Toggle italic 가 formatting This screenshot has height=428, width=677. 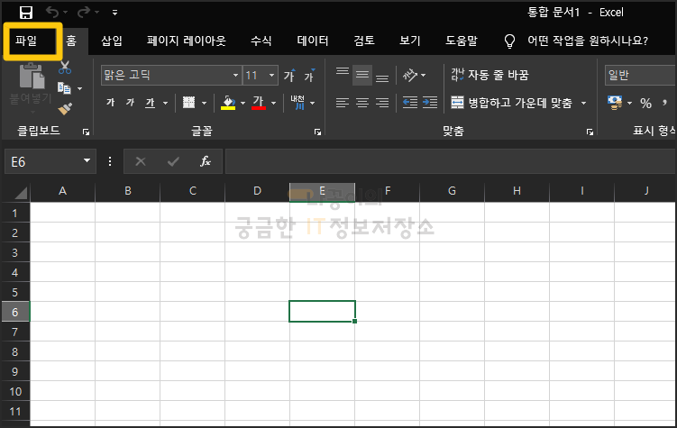130,102
